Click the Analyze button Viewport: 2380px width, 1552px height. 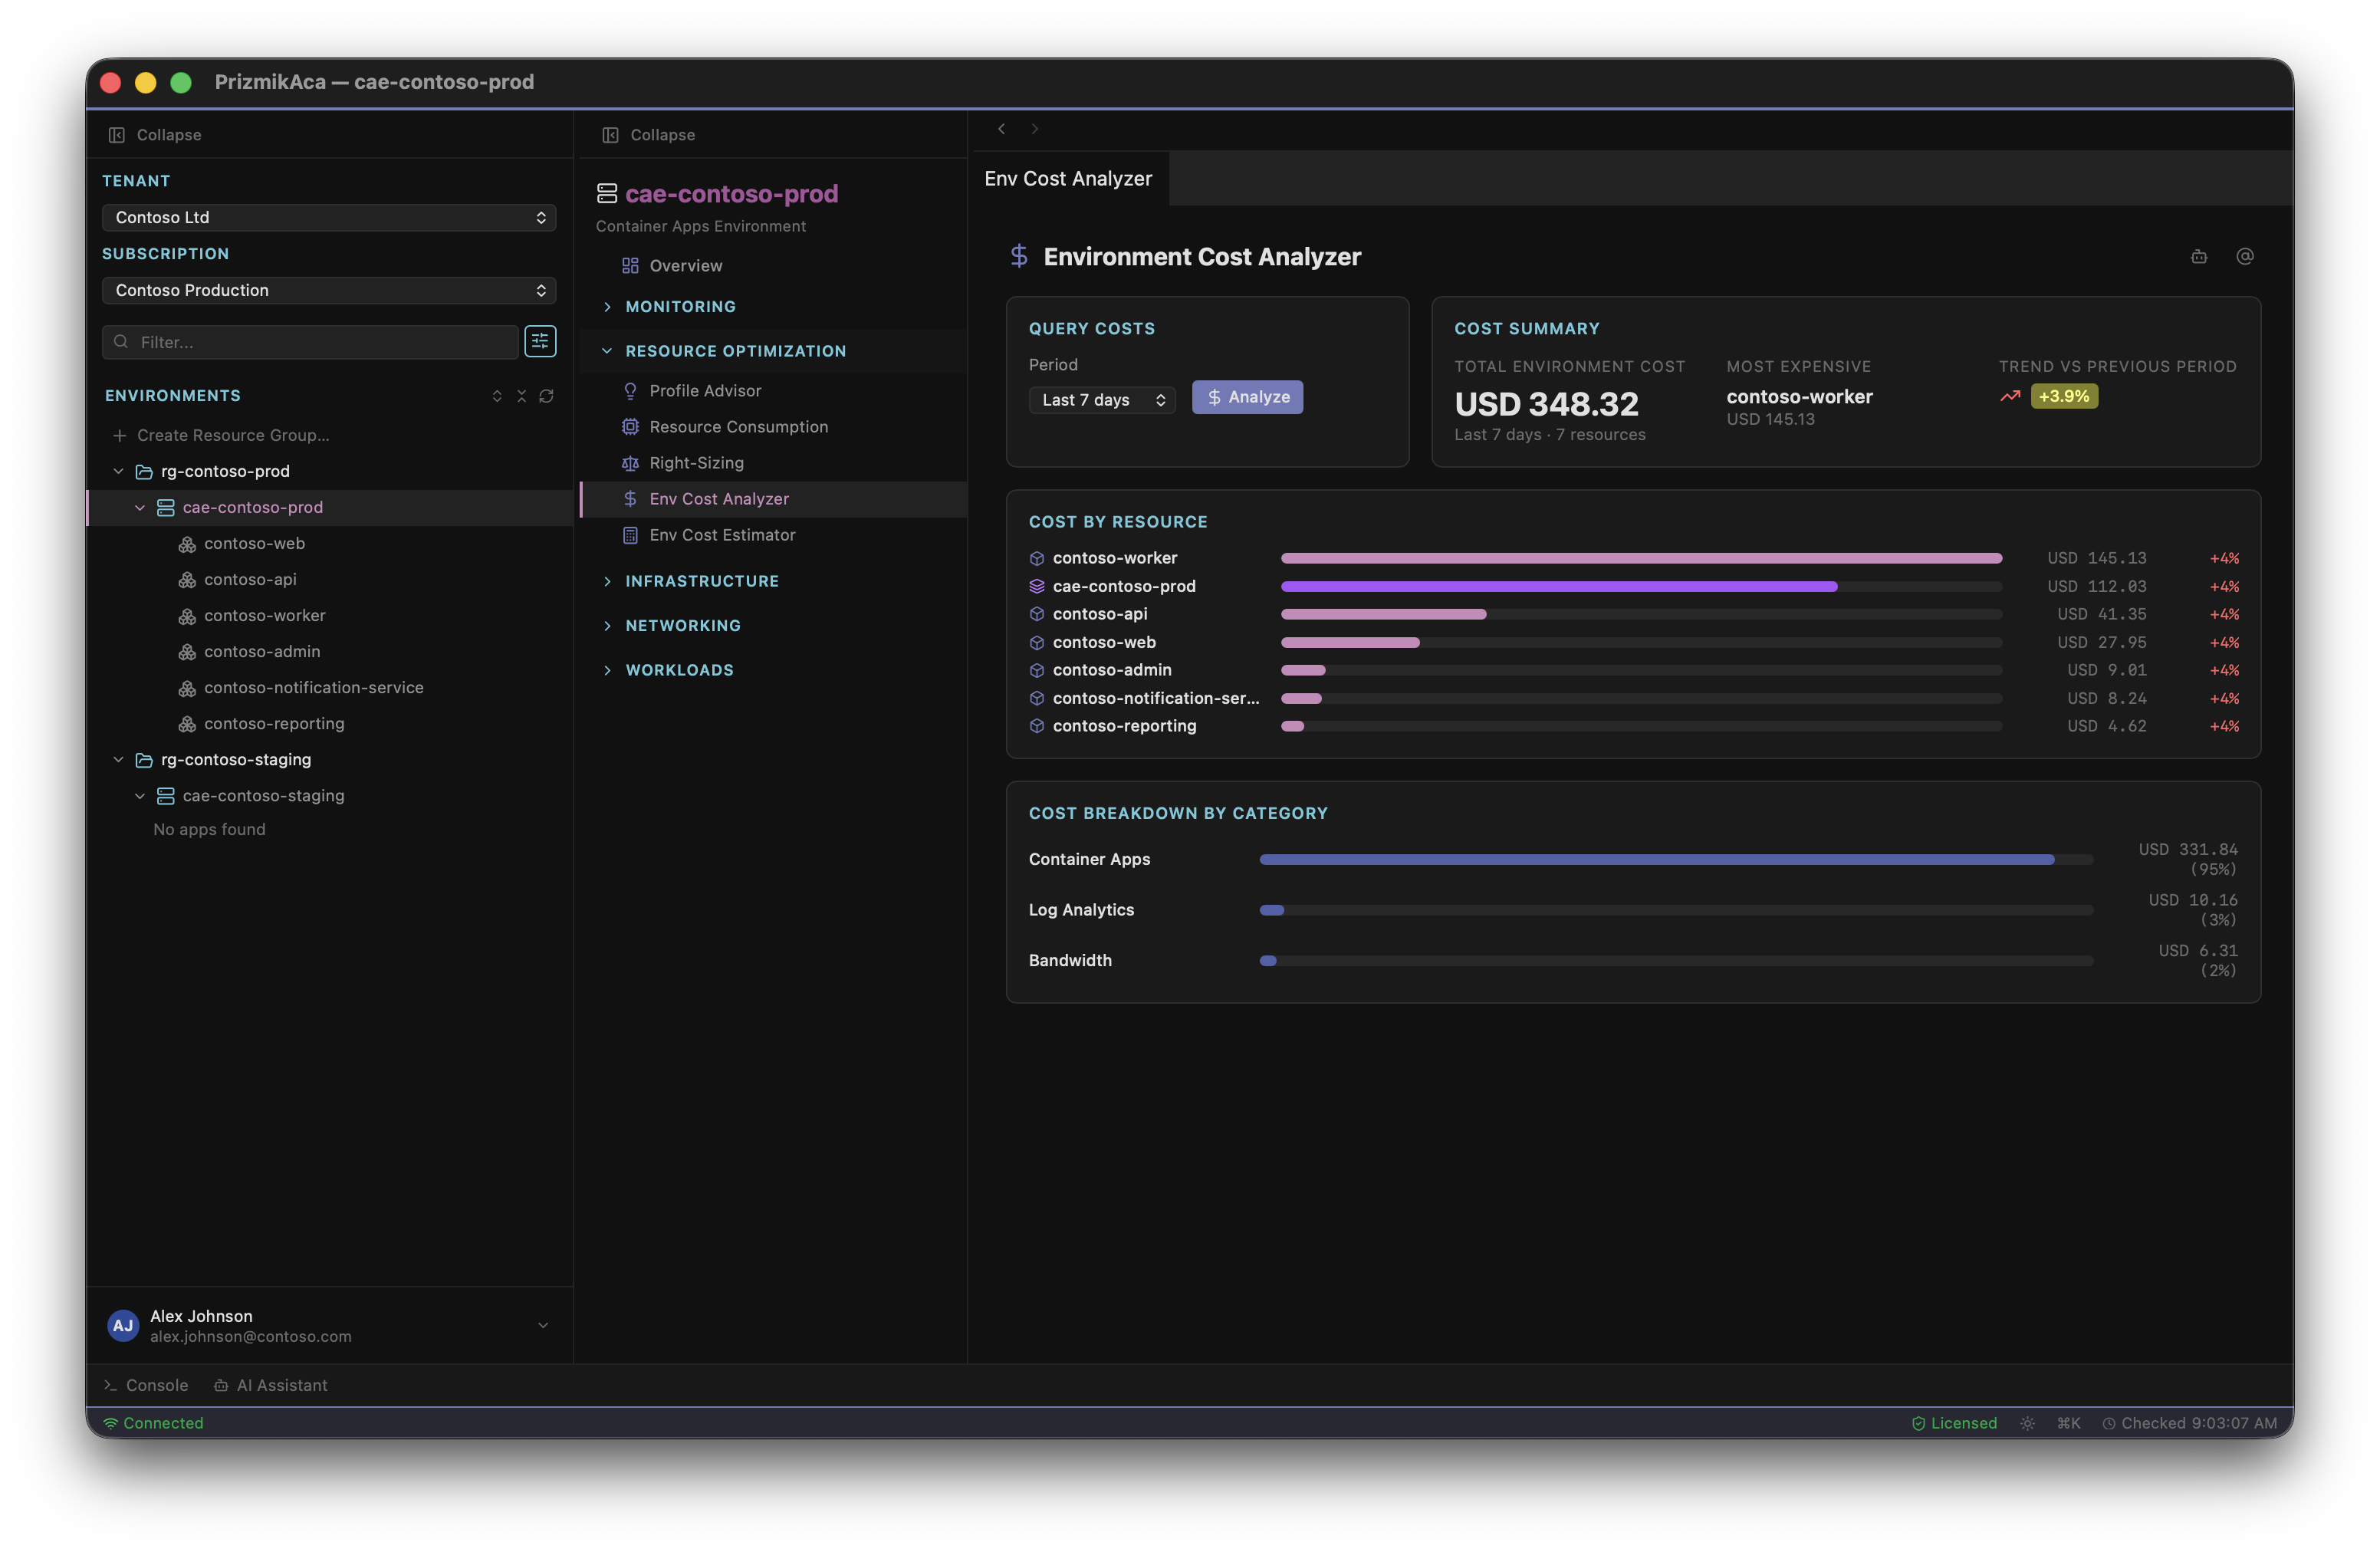coord(1247,397)
